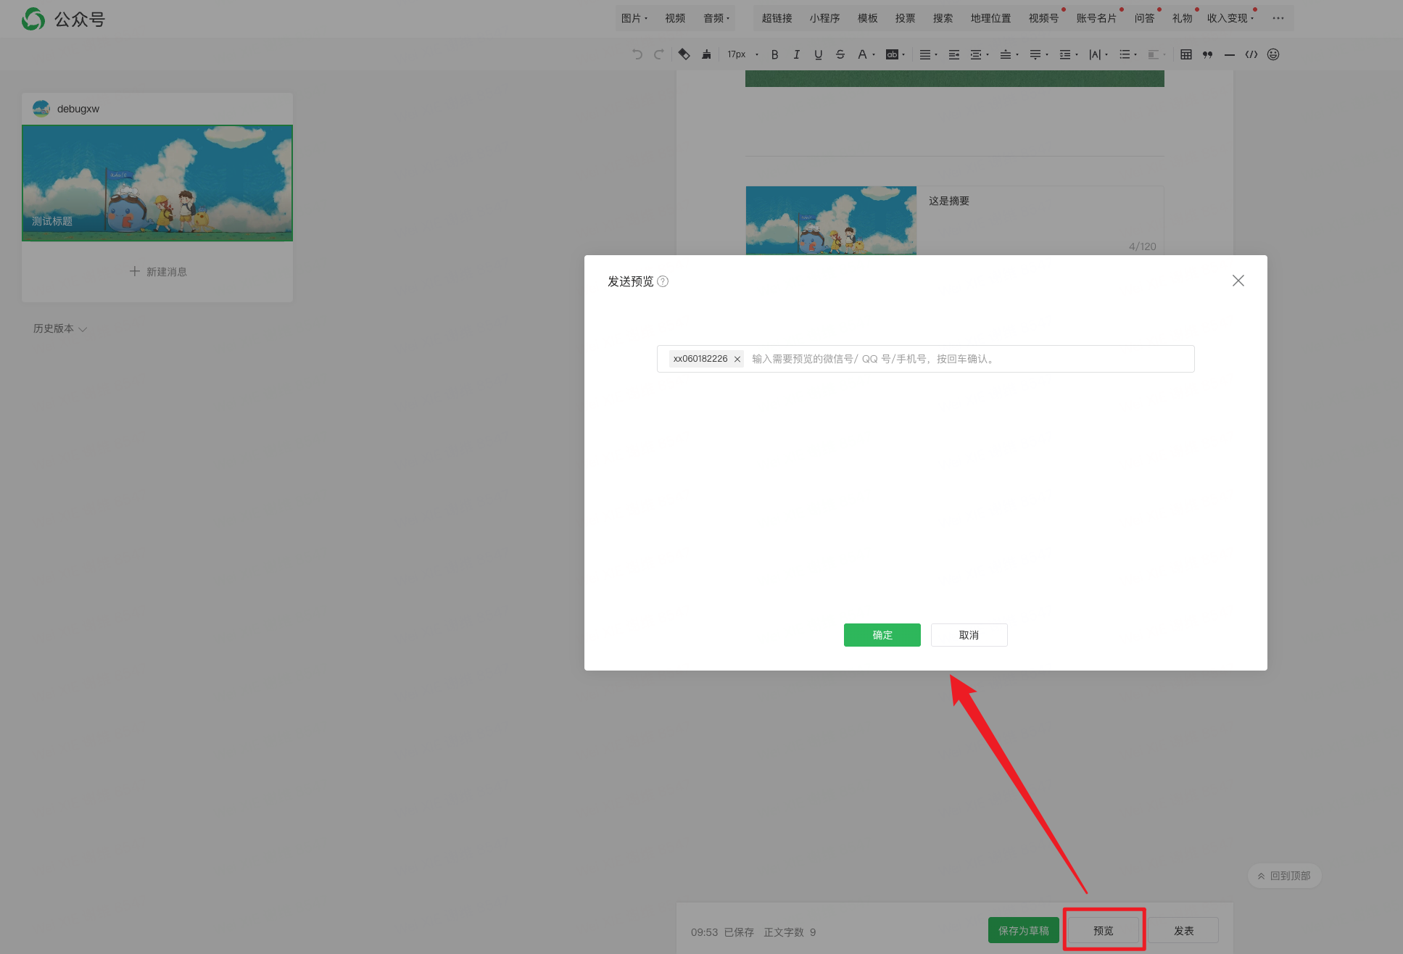1403x954 pixels.
Task: Click the strikethrough icon
Action: pyautogui.click(x=840, y=54)
